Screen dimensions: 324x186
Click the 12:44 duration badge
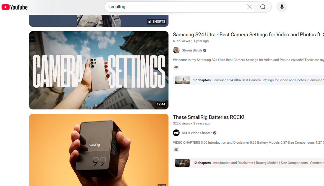(x=161, y=104)
